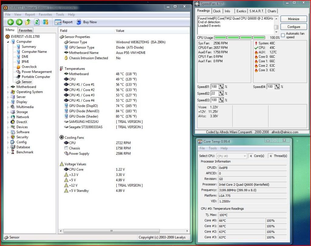
Task: Expand the Server tree node
Action: point(8,97)
